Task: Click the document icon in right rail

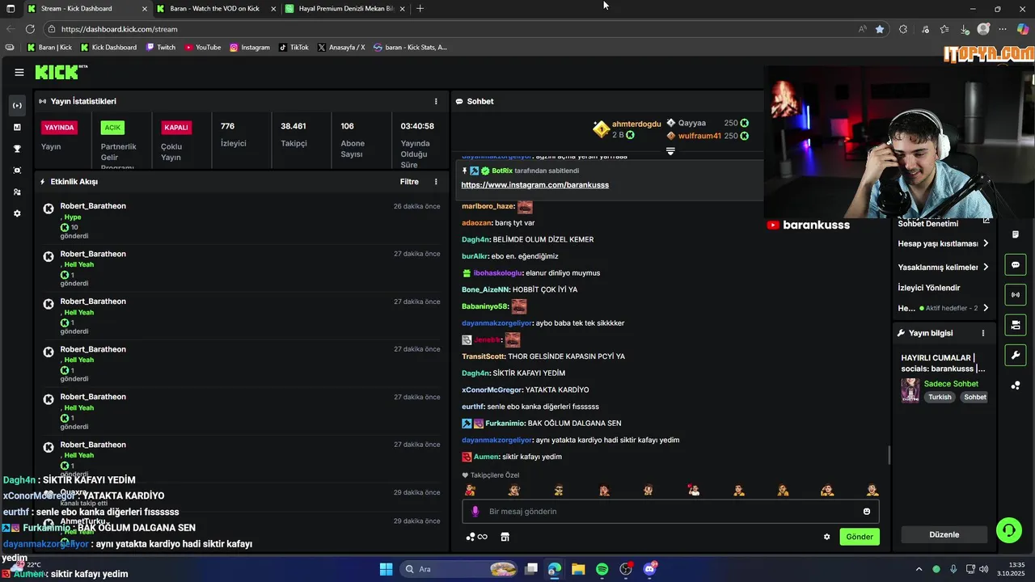Action: pyautogui.click(x=1016, y=234)
